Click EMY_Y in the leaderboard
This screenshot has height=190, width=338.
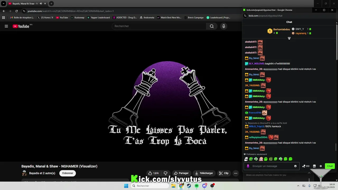click(x=299, y=29)
